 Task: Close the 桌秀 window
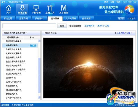(x=135, y=2)
